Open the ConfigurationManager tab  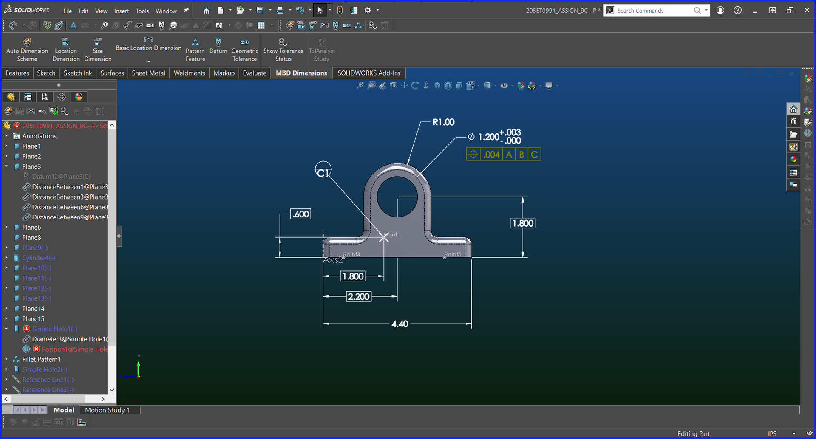pyautogui.click(x=45, y=97)
